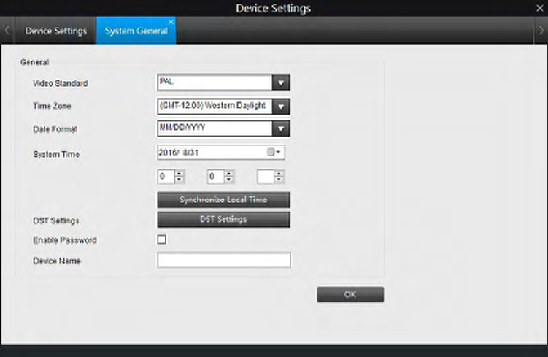Open DST Settings button
The width and height of the screenshot is (548, 357).
[x=224, y=219]
